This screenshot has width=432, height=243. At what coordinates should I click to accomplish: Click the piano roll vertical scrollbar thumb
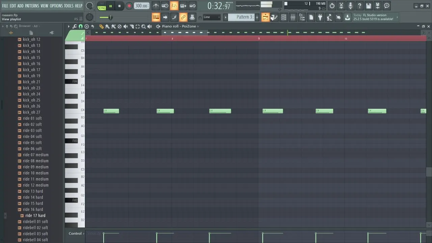429,171
